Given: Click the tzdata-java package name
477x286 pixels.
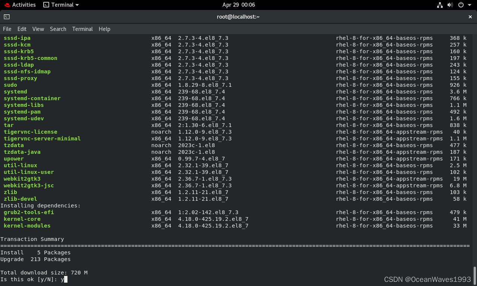Looking at the screenshot, I should pos(22,152).
